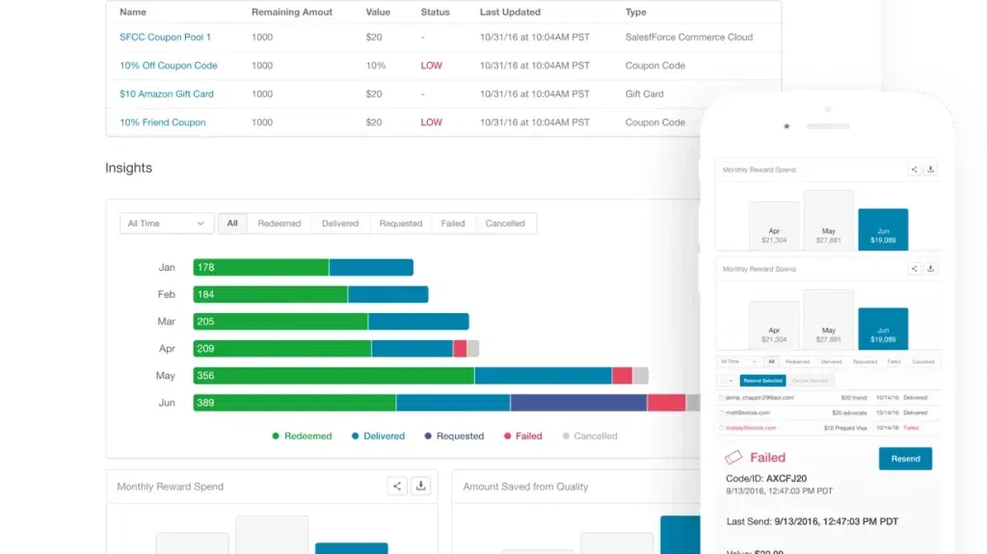
Task: Click the green Redeemed segment of Jan bar
Action: point(260,268)
